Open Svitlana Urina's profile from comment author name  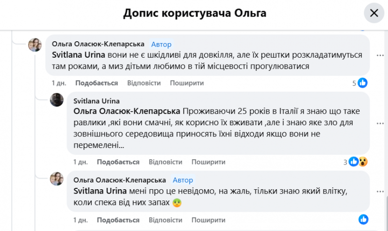(x=94, y=101)
